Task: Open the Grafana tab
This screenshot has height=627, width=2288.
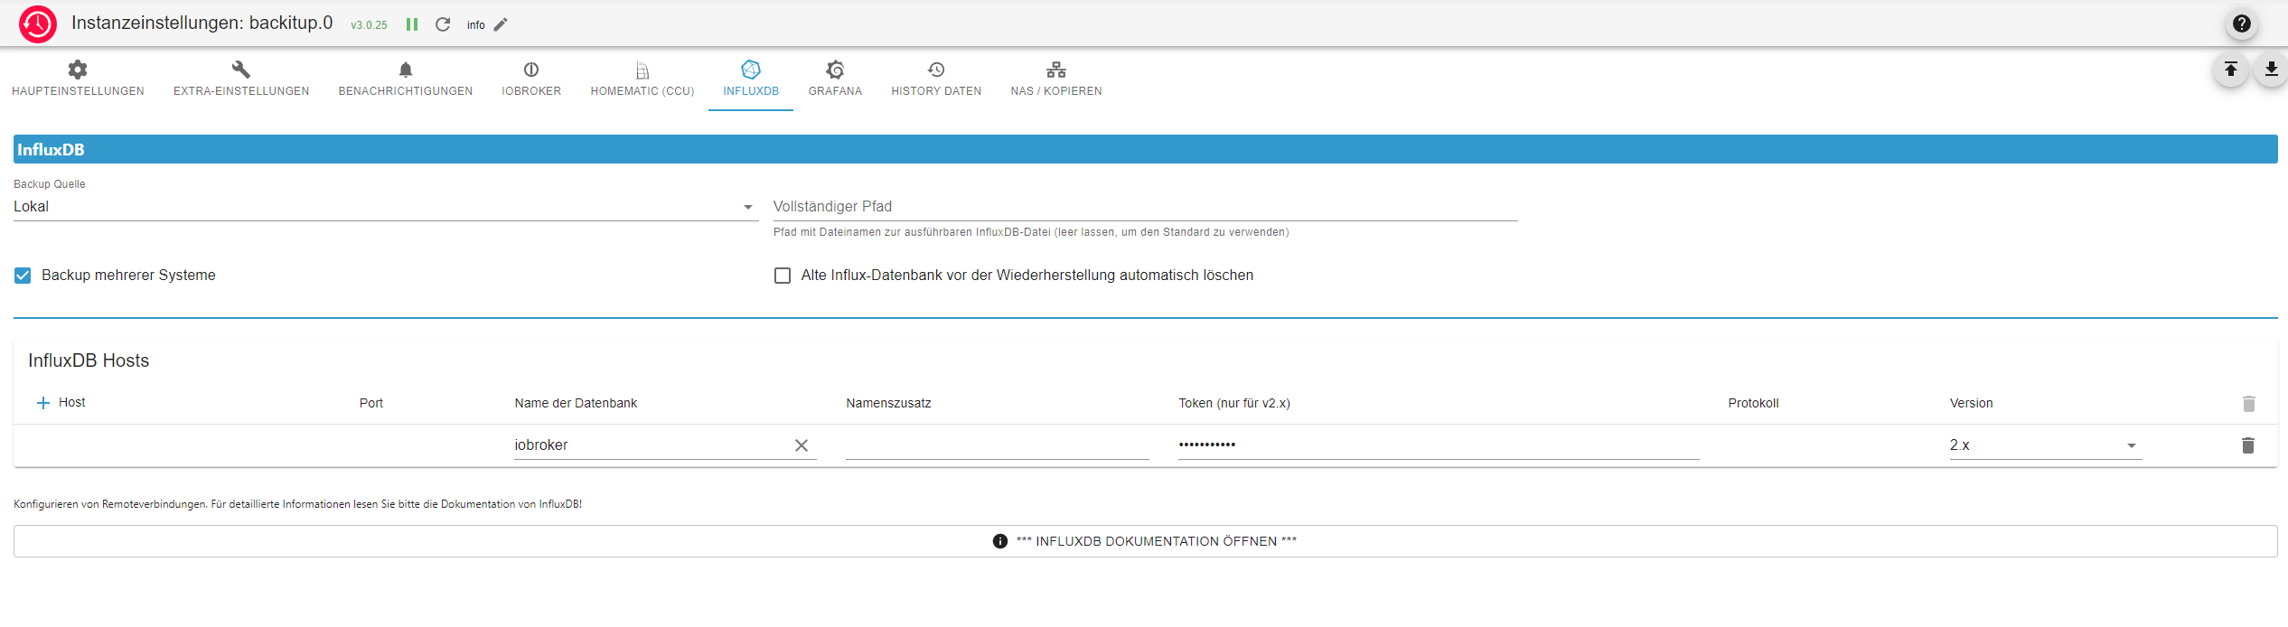Action: [x=835, y=79]
